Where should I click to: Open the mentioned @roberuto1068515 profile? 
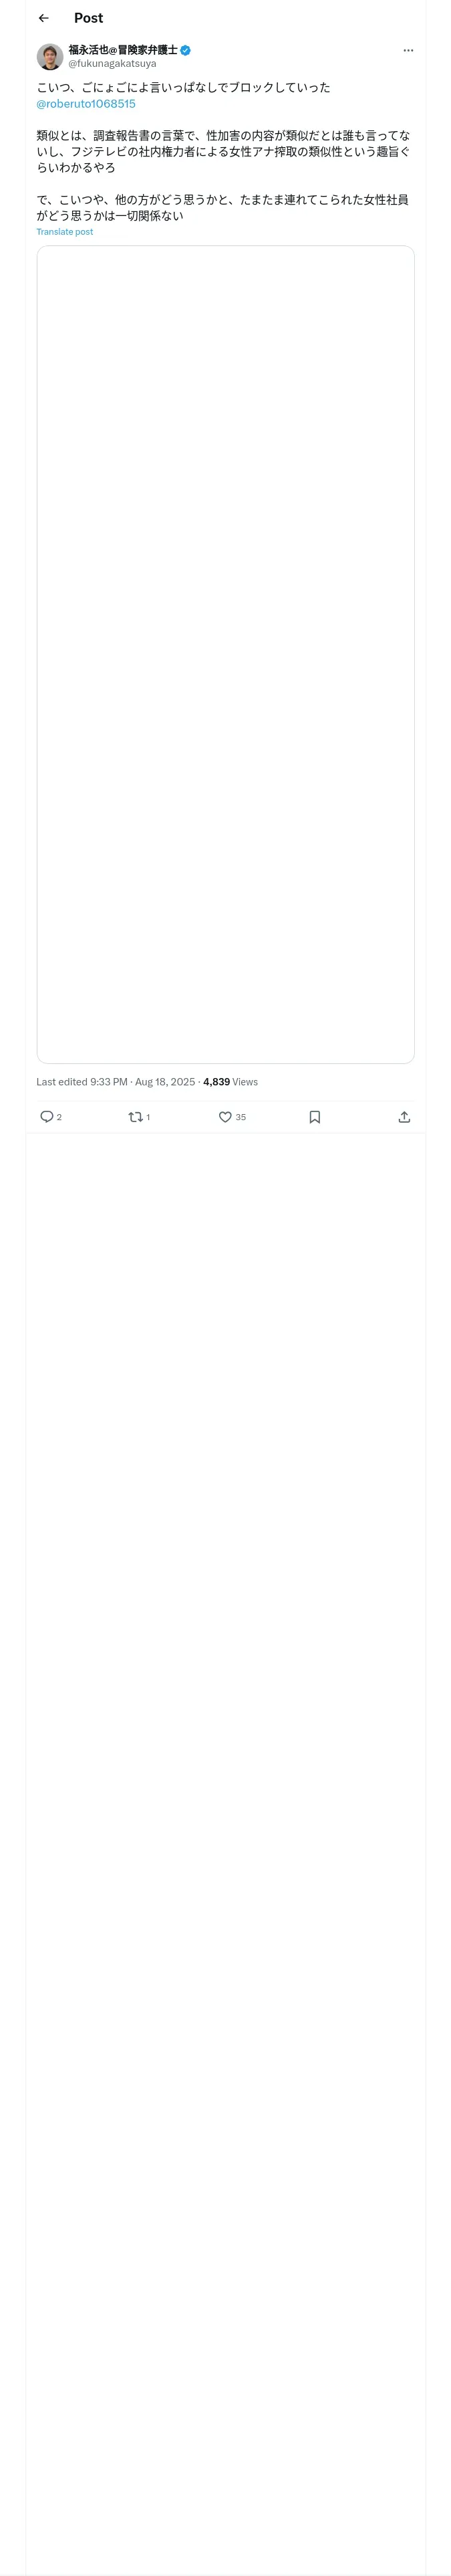pos(86,104)
